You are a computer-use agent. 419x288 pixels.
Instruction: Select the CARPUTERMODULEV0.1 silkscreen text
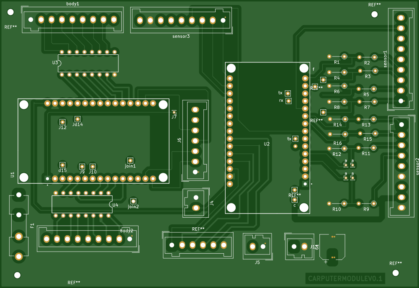345,279
